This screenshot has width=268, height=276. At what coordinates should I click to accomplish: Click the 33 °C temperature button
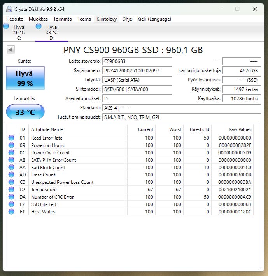tap(25, 112)
